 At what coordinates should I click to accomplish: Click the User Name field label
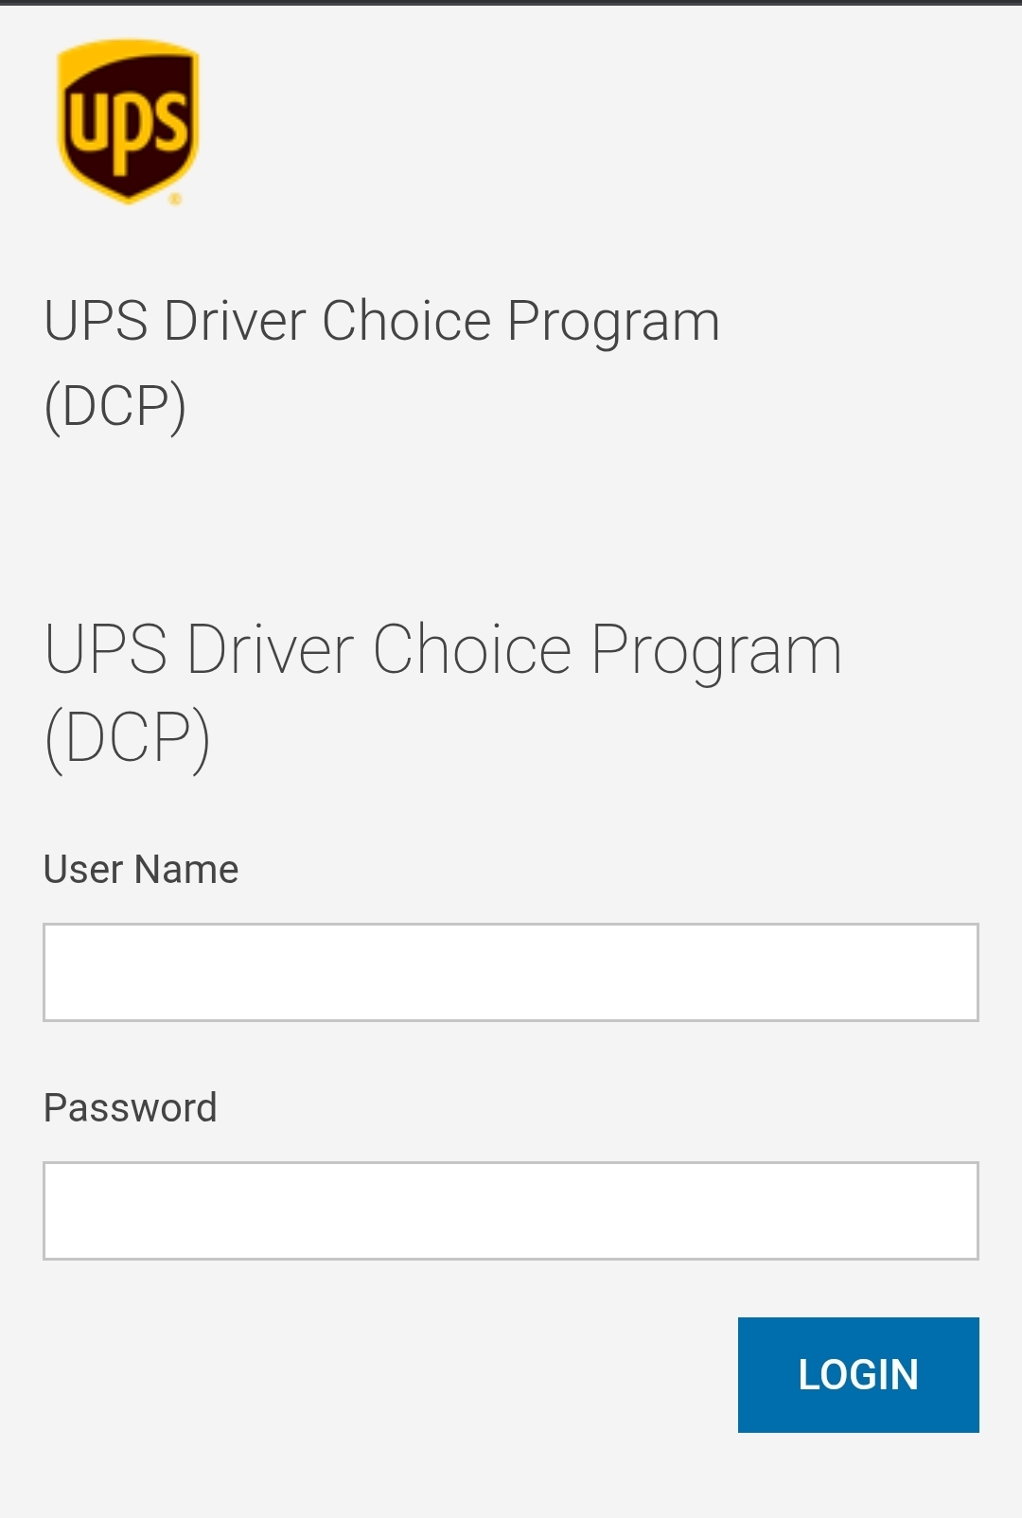pos(141,869)
